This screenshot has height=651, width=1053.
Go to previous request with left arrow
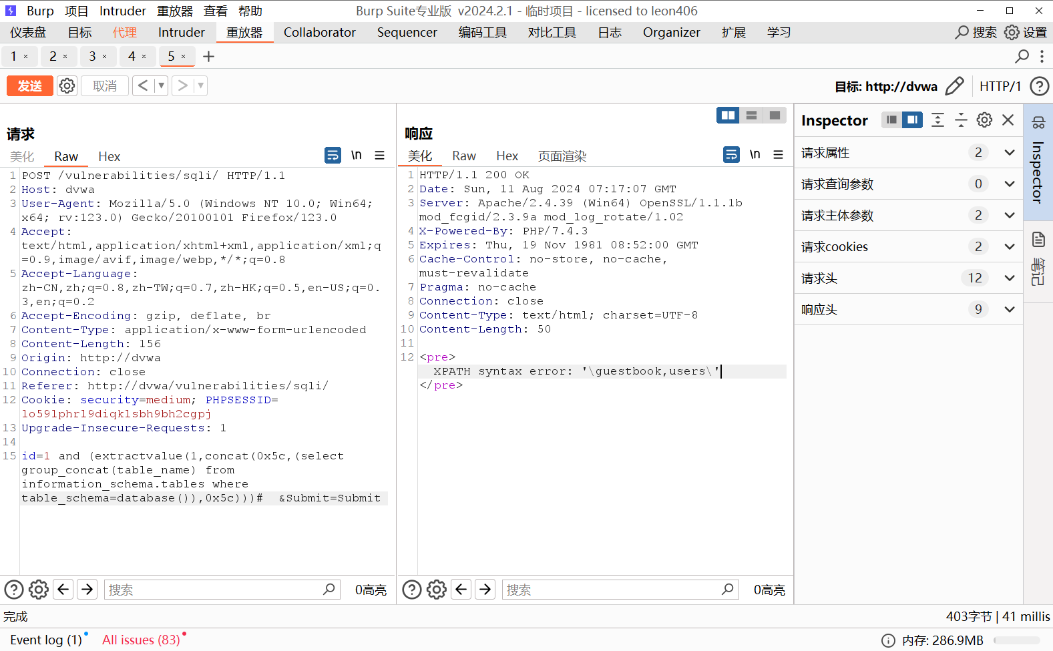click(x=143, y=85)
